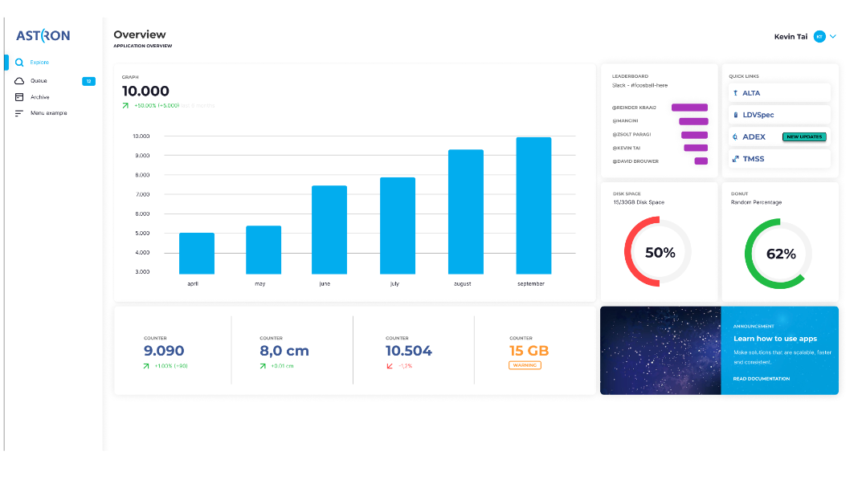Click the starry announcement image
Image resolution: width=858 pixels, height=480 pixels.
[x=660, y=350]
